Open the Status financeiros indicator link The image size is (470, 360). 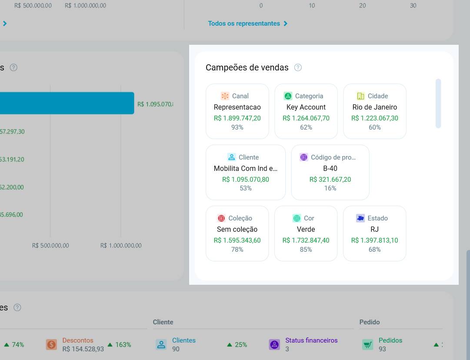(311, 340)
